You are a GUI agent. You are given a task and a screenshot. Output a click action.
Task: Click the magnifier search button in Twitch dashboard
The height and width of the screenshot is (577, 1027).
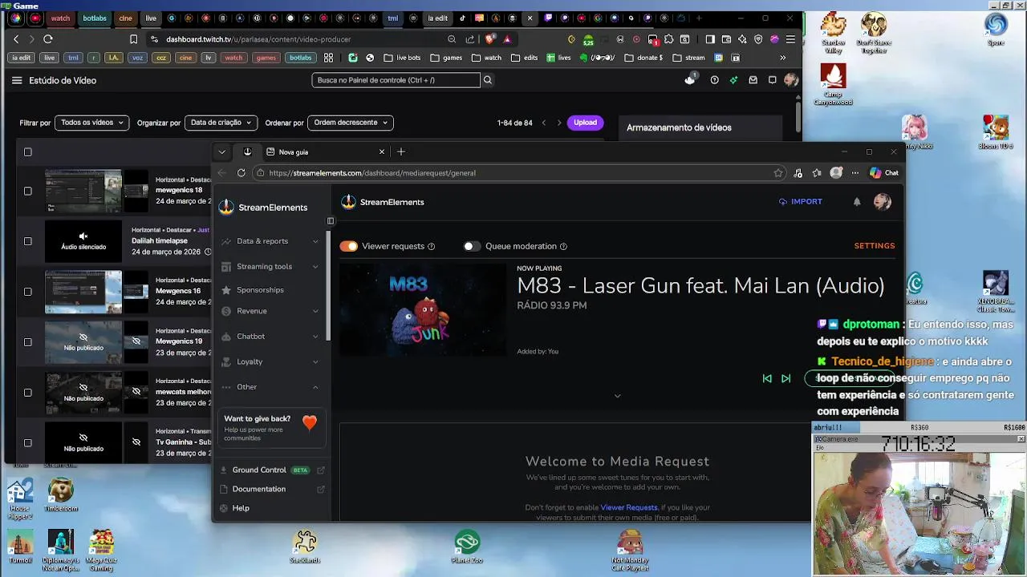pos(487,80)
